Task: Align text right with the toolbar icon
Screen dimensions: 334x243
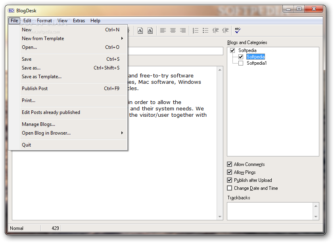Action: pos(183,31)
